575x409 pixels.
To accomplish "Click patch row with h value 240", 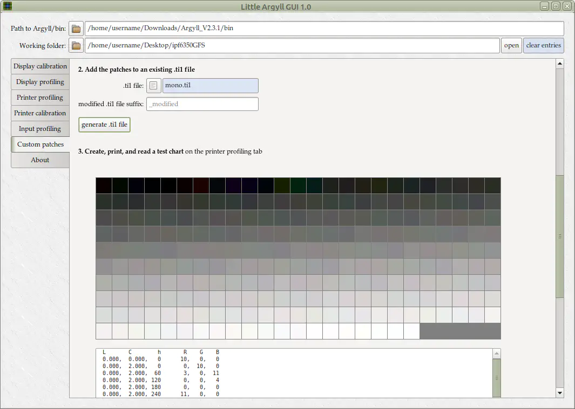I will pos(161,394).
